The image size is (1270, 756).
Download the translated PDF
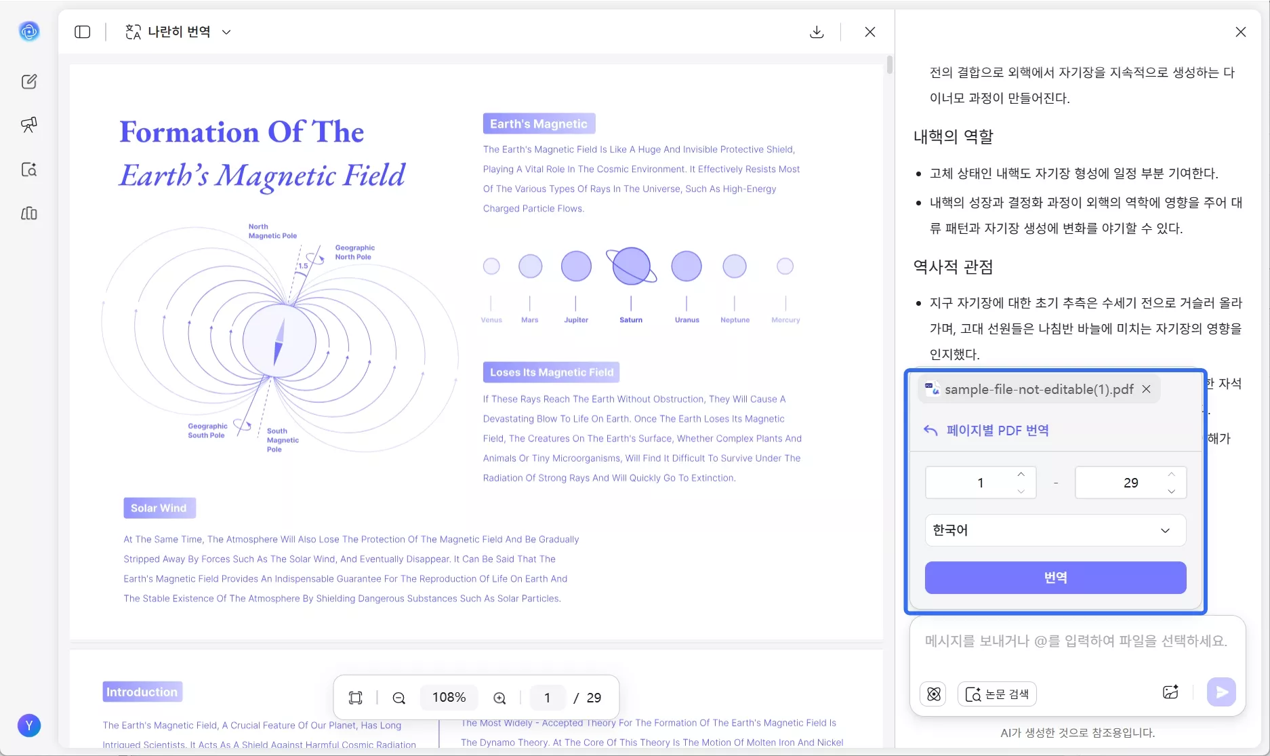click(x=817, y=32)
